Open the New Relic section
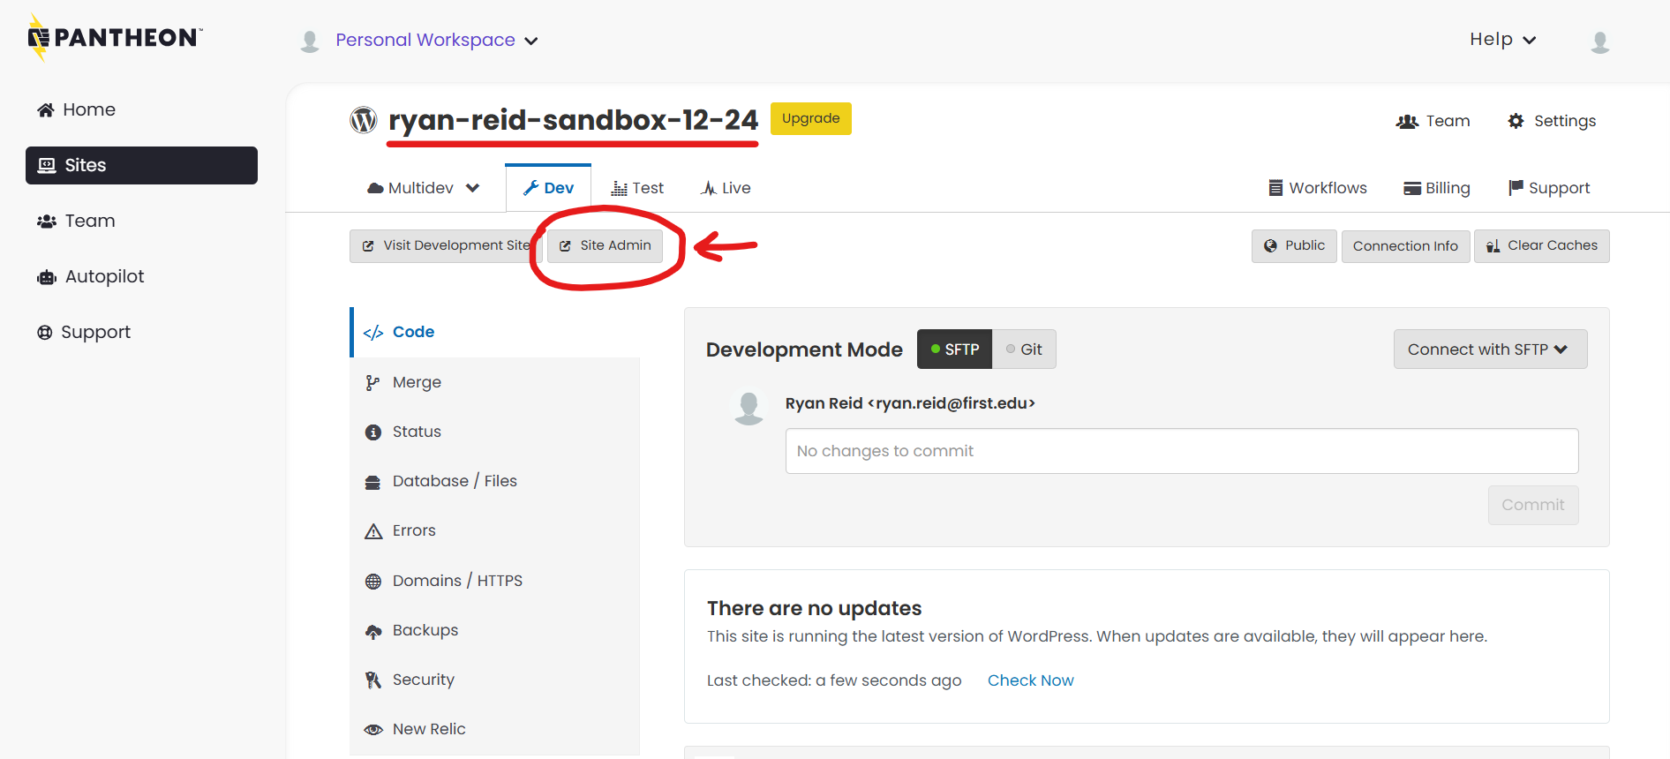 (495, 729)
